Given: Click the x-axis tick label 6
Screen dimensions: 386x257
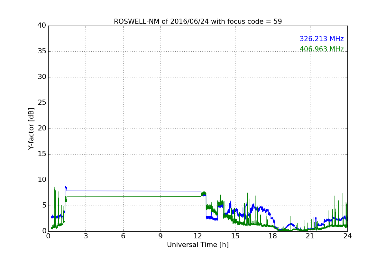Looking at the screenshot, I should pyautogui.click(x=123, y=236).
